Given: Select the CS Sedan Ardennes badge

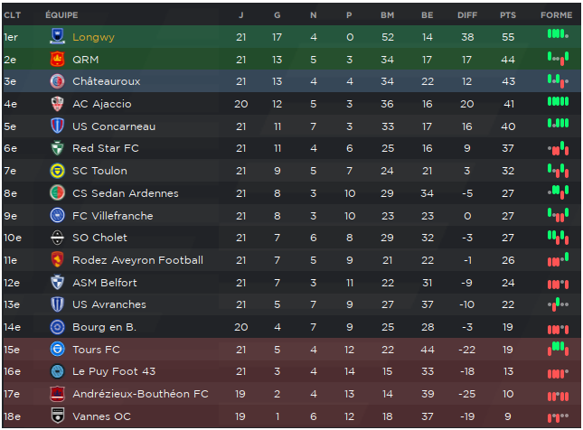Looking at the screenshot, I should 57,193.
